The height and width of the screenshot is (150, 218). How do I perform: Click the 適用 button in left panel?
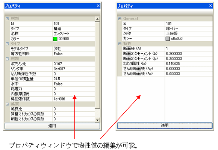point(52,126)
